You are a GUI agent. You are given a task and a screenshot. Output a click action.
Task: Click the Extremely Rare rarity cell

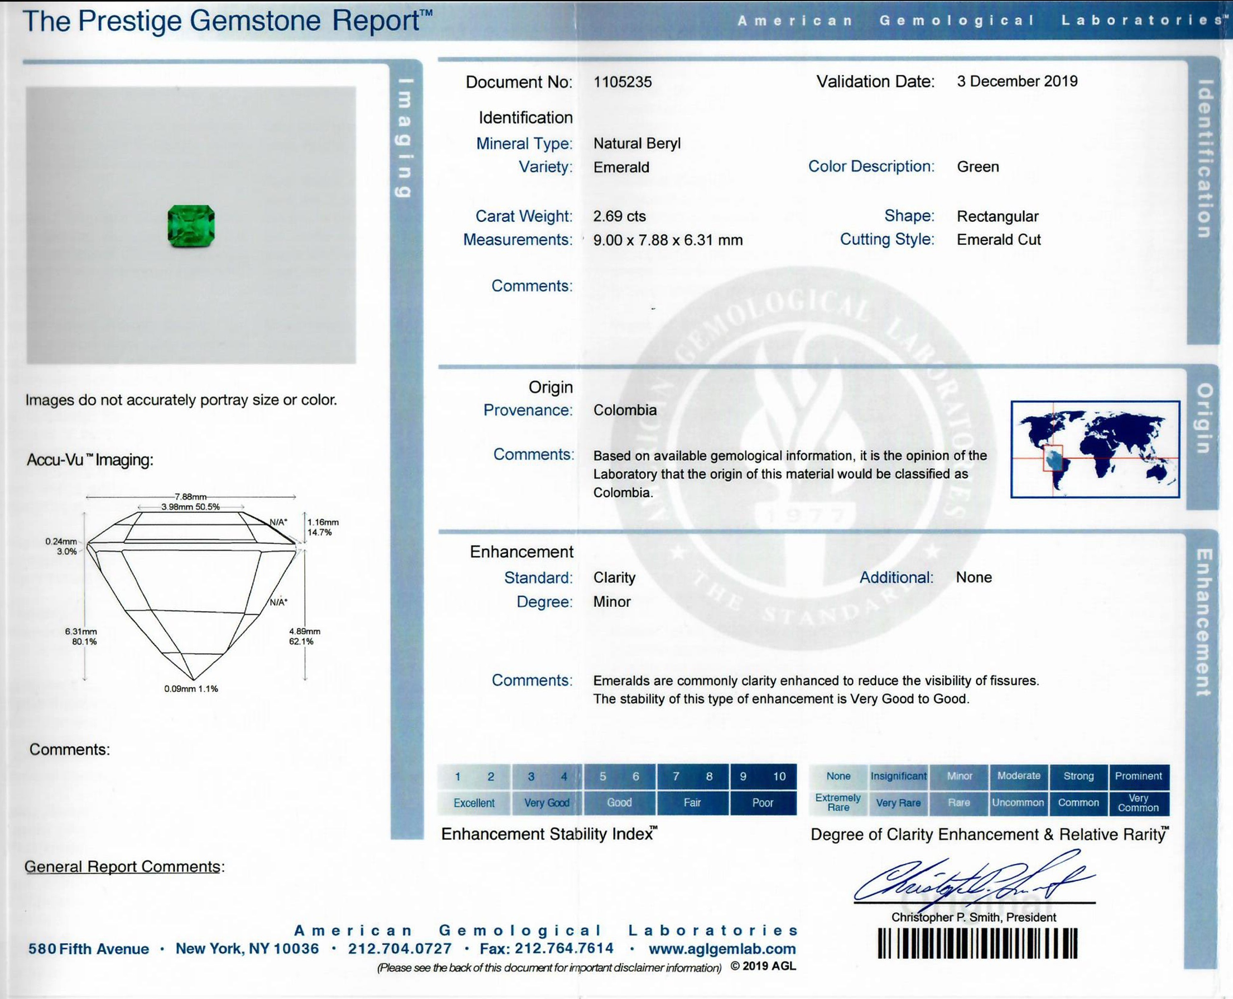pos(839,803)
